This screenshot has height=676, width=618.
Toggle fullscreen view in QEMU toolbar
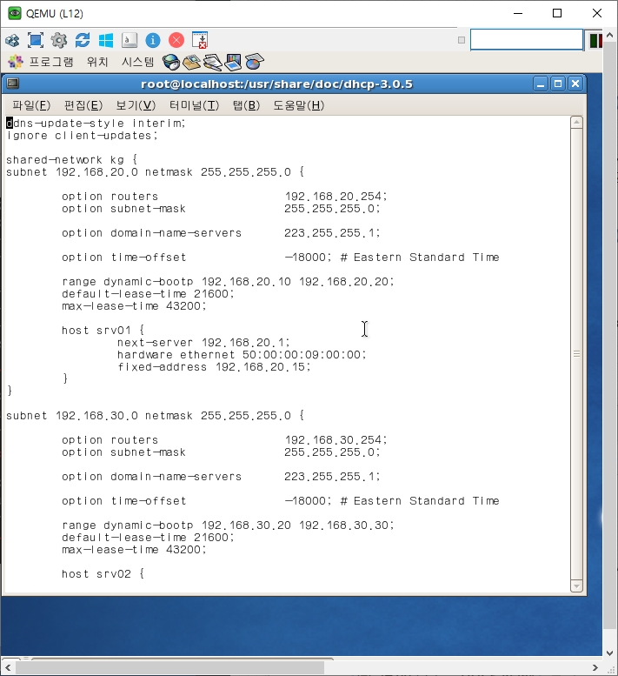(36, 41)
